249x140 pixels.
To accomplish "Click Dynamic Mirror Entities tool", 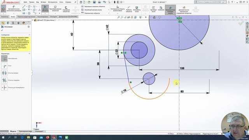I will pyautogui.click(x=184, y=10).
